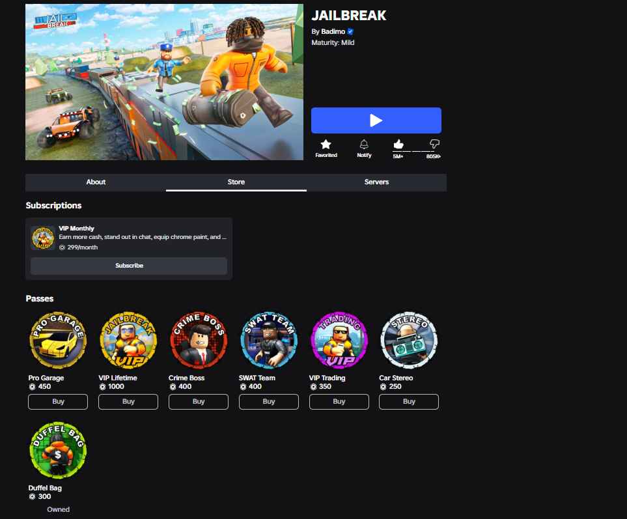Buy the Pro Garage pass
This screenshot has height=519, width=627.
(58, 401)
